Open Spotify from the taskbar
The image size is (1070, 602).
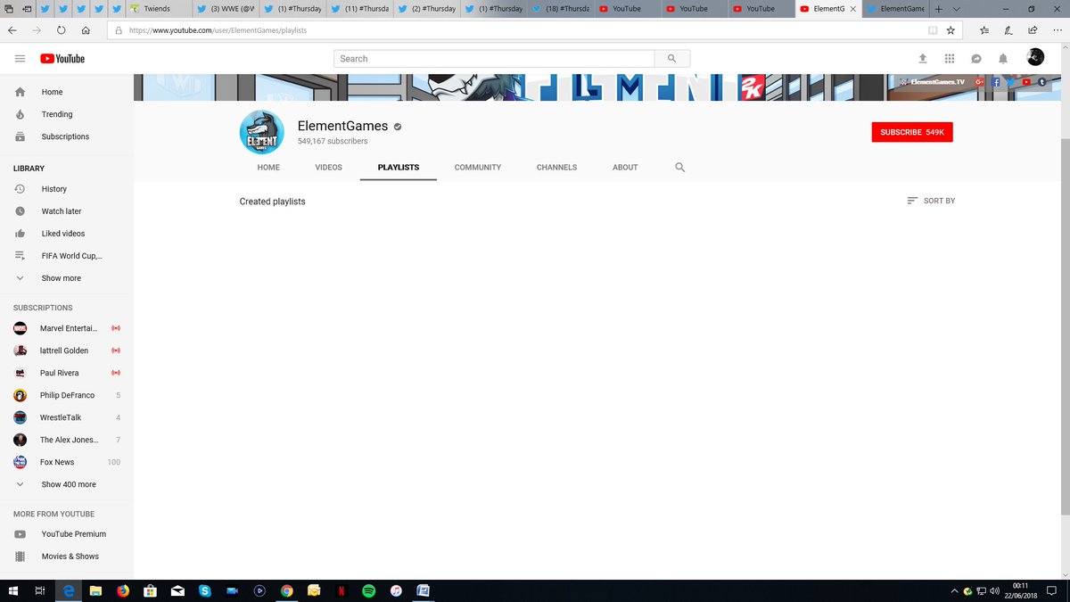pos(368,590)
